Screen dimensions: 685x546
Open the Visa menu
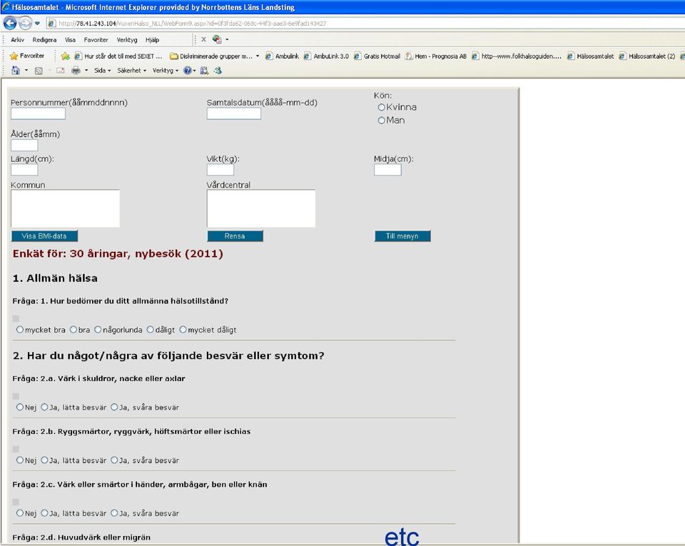[x=71, y=40]
